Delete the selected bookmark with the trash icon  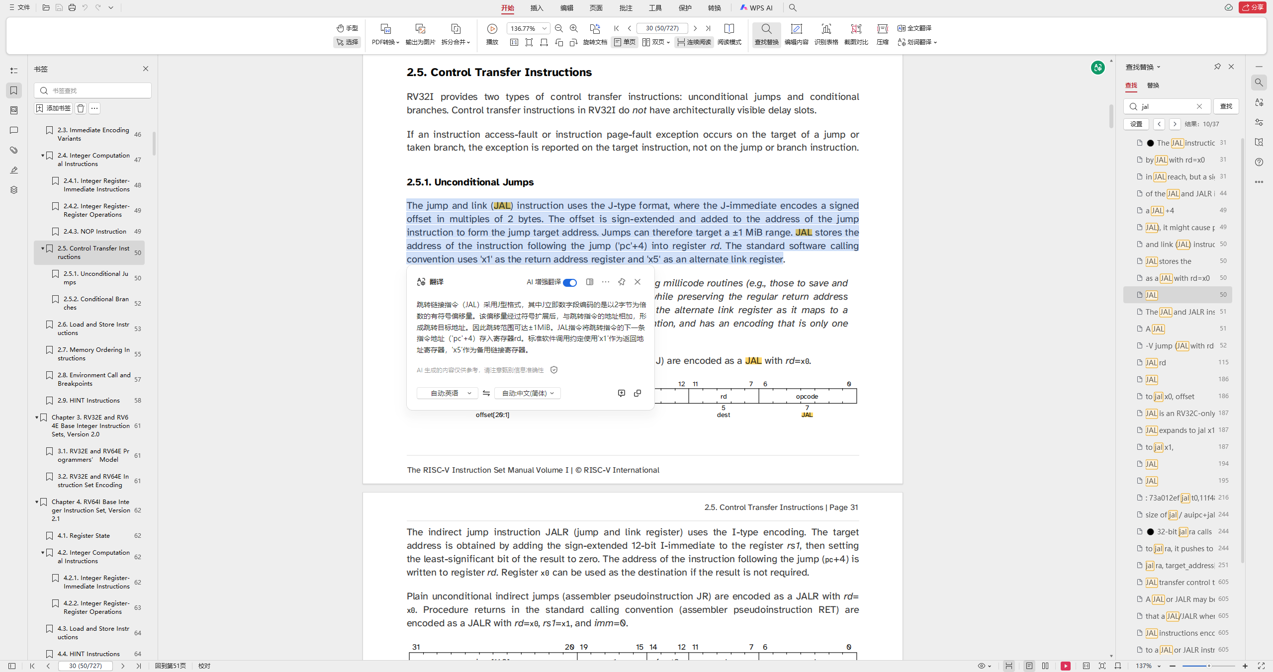tap(81, 108)
